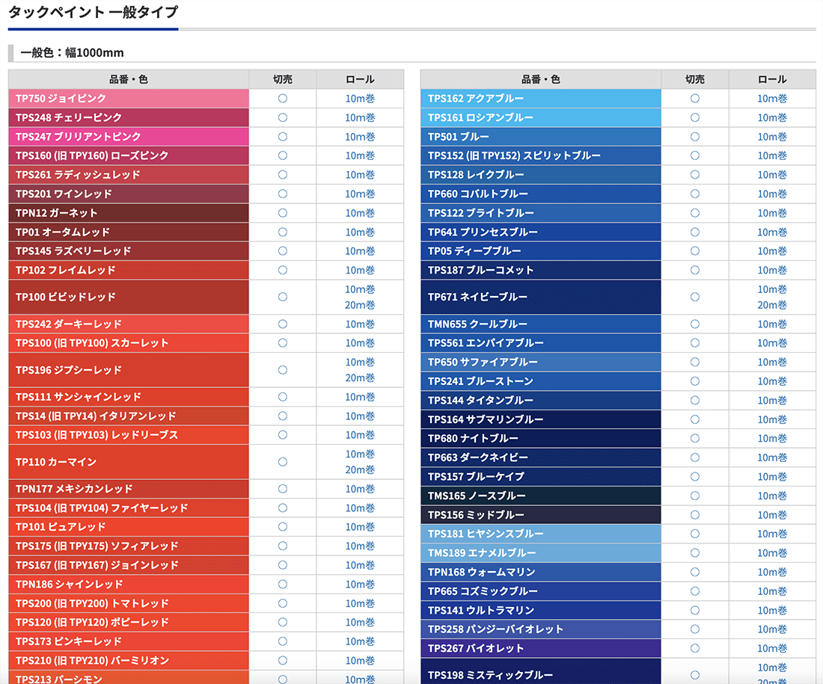Select the 切売 circle for TPS162 アクアブルー

pyautogui.click(x=695, y=98)
